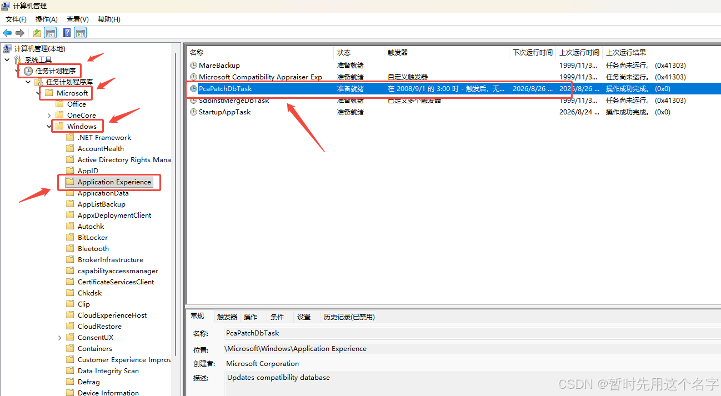The width and height of the screenshot is (721, 396).
Task: Collapse the 任务计划程序 tree node
Action: 17,71
